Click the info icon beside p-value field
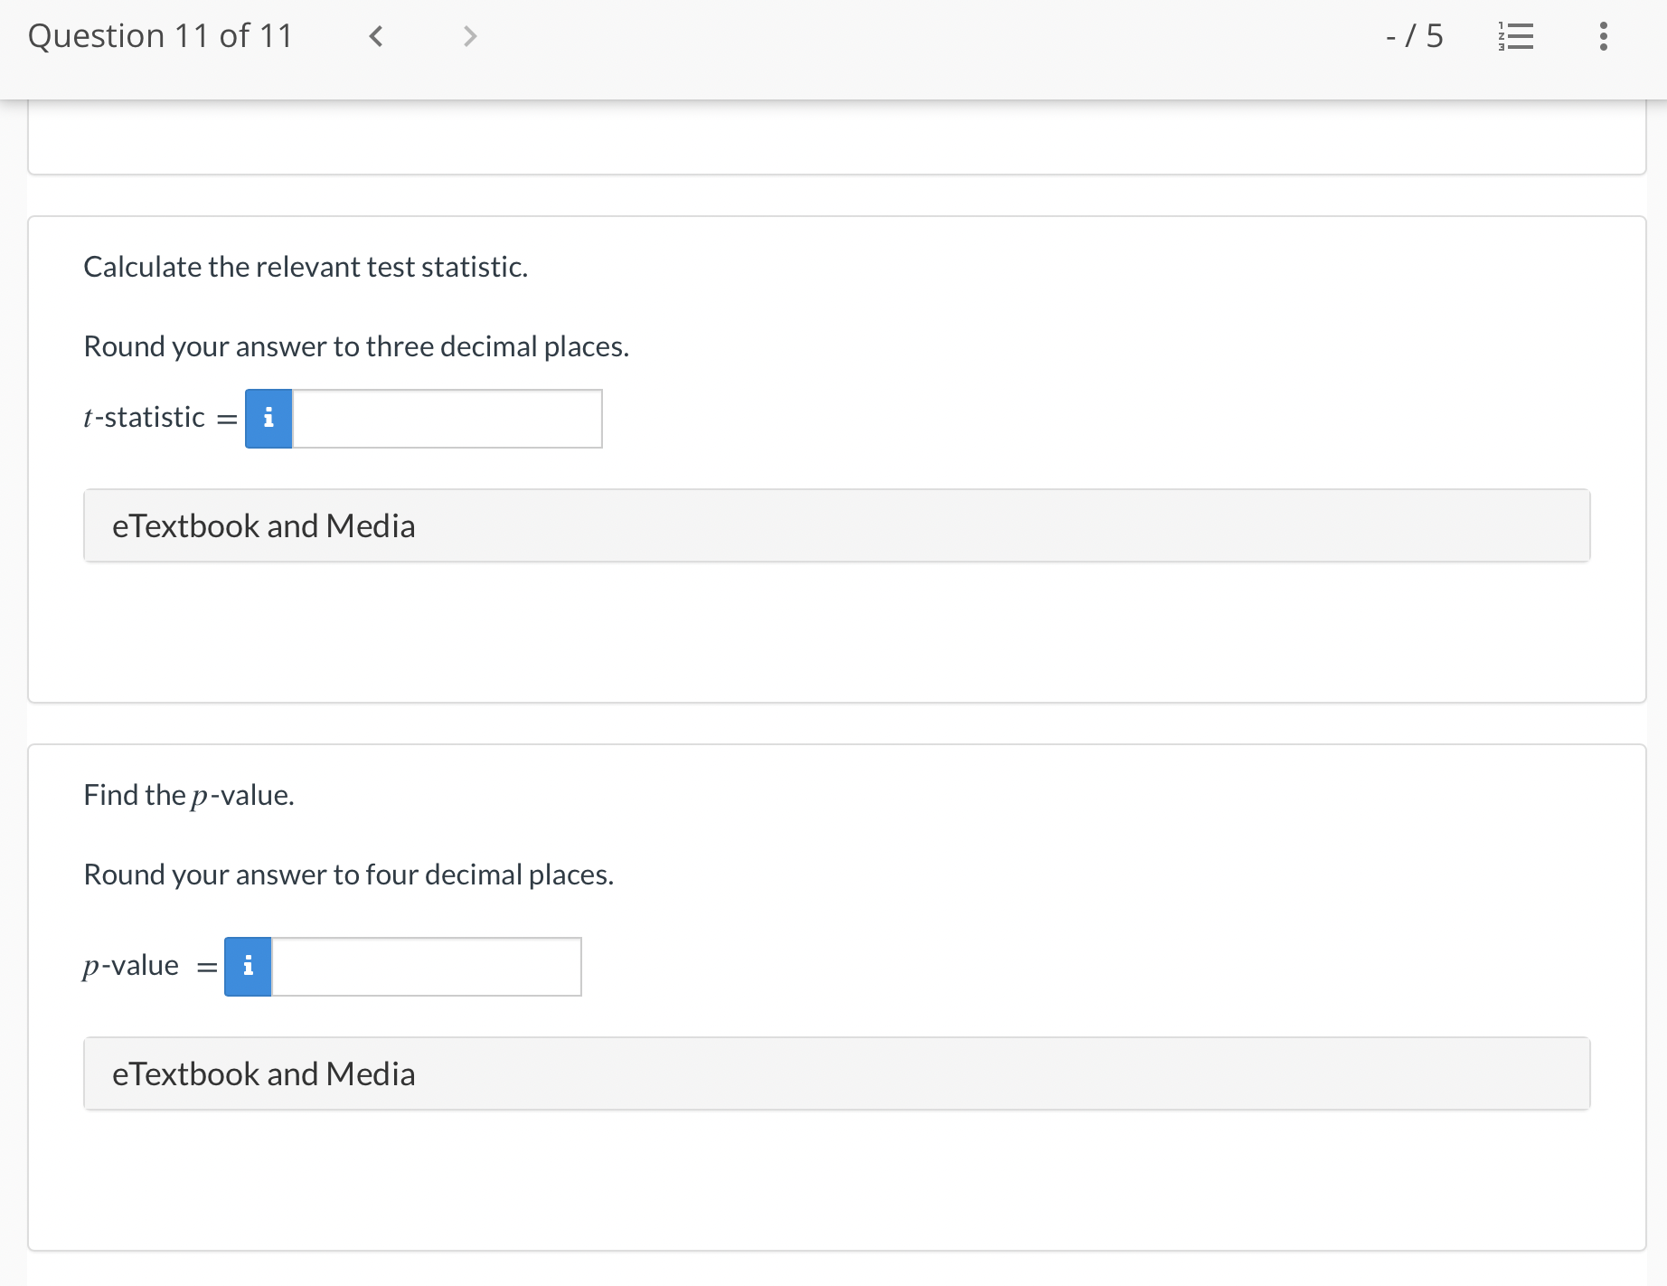This screenshot has height=1286, width=1667. point(248,967)
